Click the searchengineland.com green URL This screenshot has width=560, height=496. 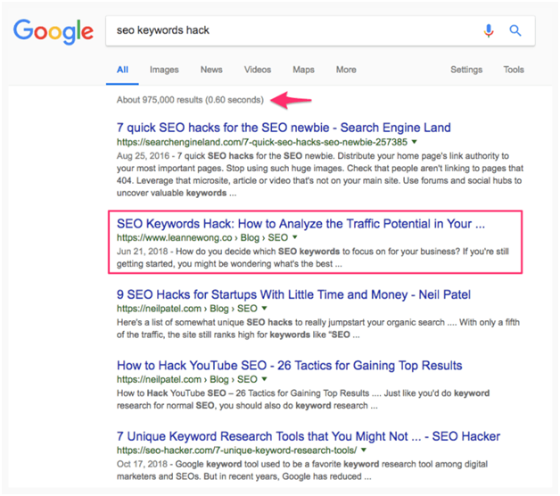tap(262, 142)
